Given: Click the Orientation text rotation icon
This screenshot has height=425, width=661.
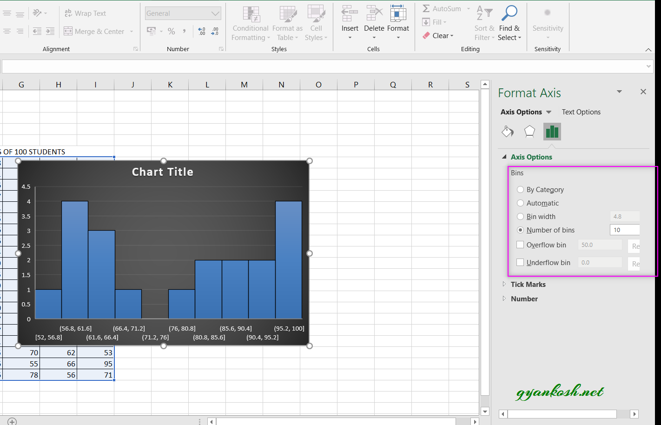Looking at the screenshot, I should pos(38,13).
